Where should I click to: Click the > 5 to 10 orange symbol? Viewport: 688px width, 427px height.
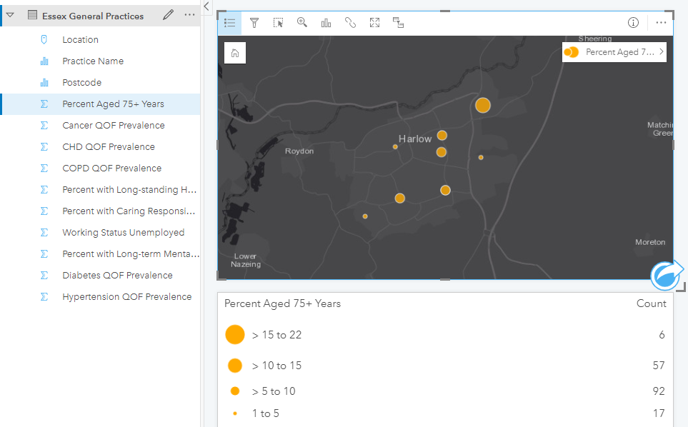click(x=235, y=391)
